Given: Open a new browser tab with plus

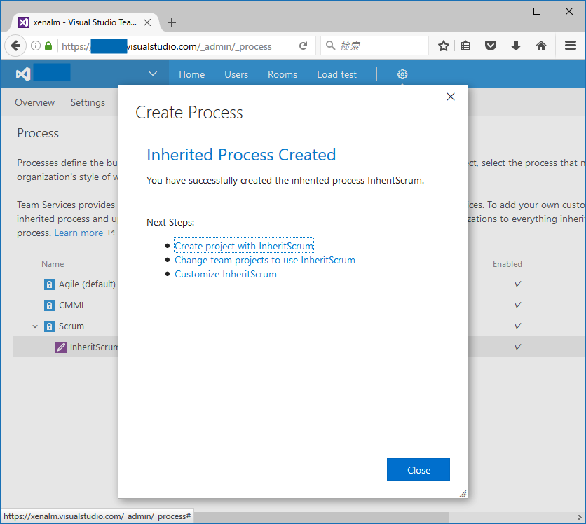Looking at the screenshot, I should tap(172, 22).
